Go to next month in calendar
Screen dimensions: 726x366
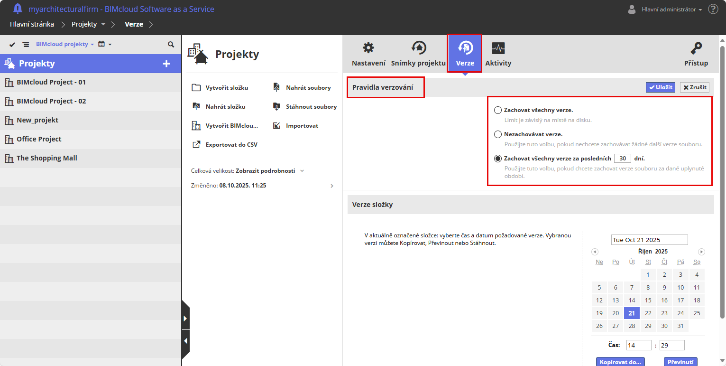point(702,252)
